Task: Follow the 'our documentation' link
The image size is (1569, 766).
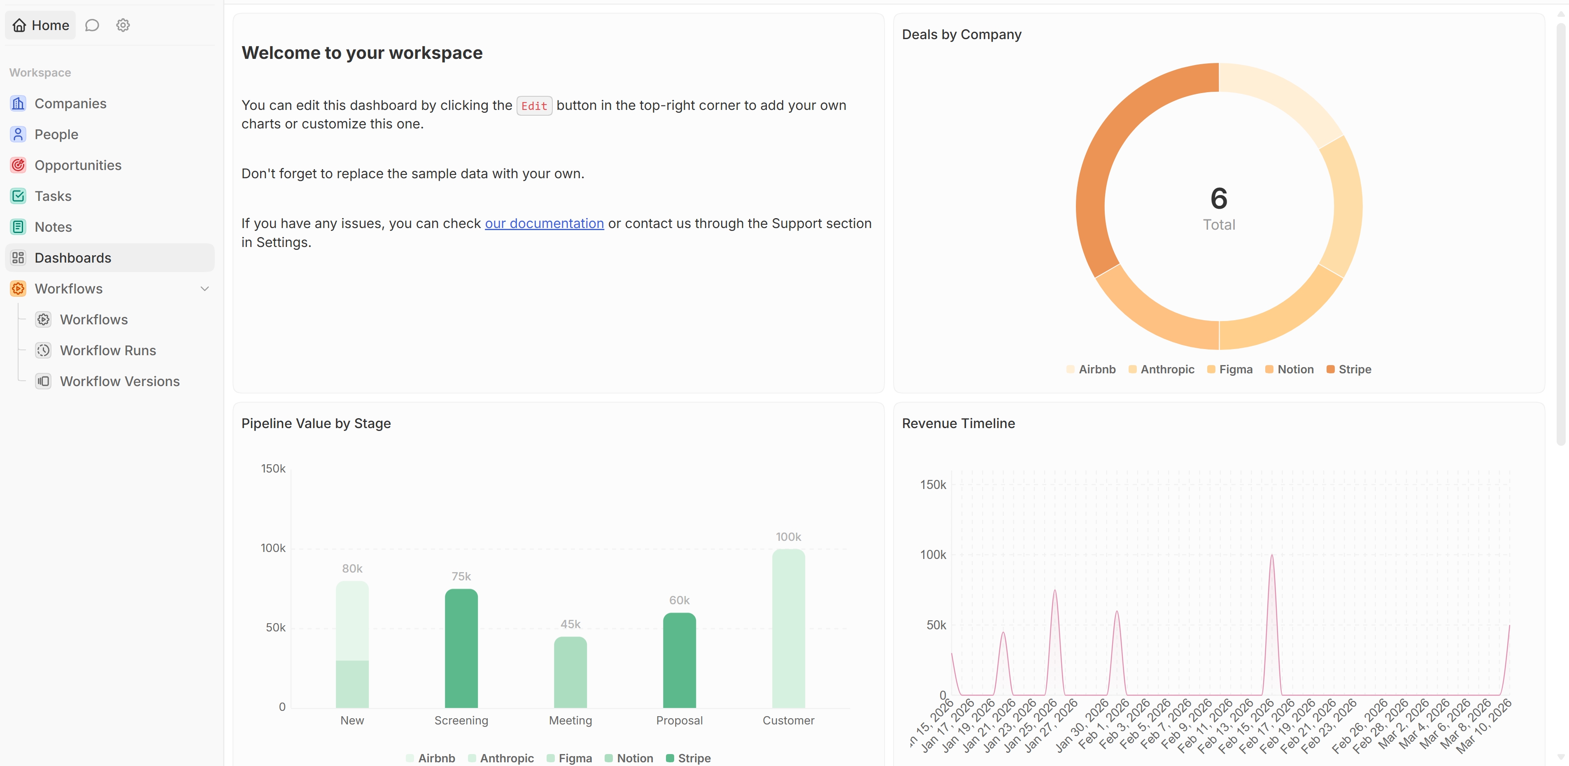Action: (544, 224)
